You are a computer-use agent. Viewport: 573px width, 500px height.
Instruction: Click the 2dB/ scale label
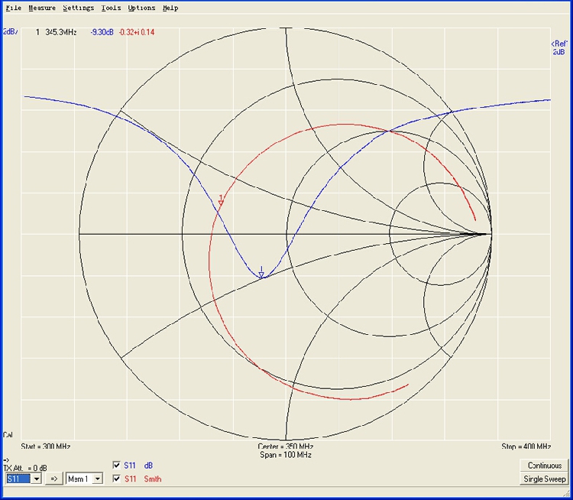pyautogui.click(x=10, y=32)
